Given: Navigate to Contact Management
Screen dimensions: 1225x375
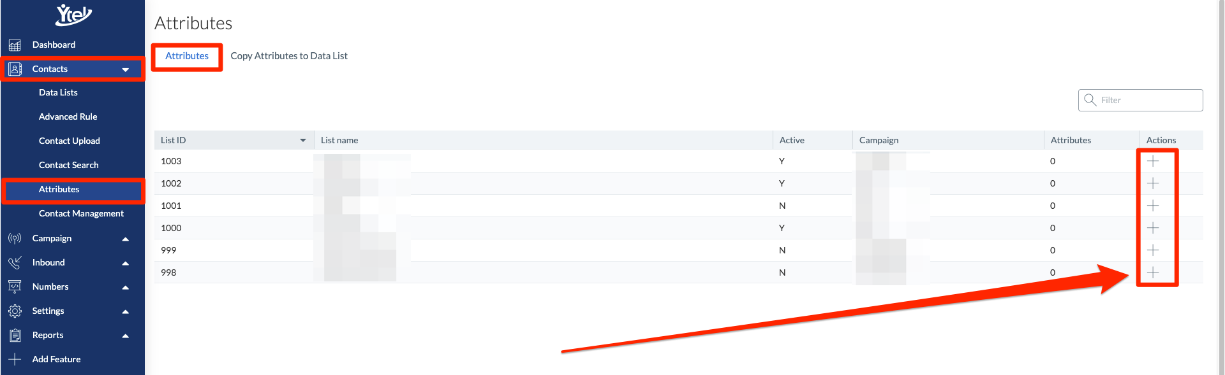Looking at the screenshot, I should click(81, 213).
